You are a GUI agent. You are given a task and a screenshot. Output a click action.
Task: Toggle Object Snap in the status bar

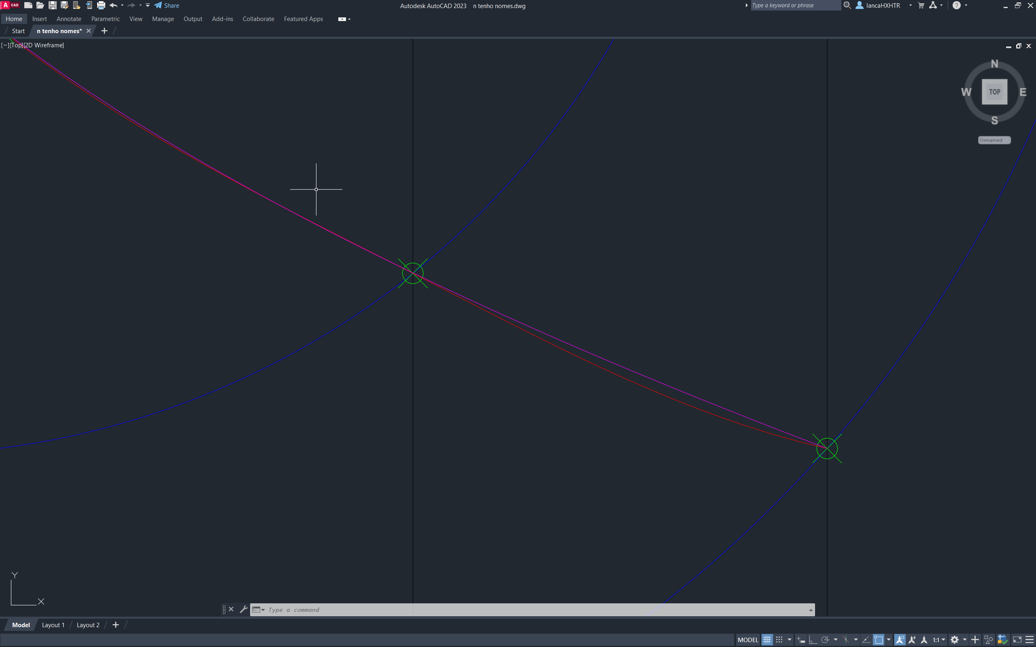pyautogui.click(x=879, y=640)
